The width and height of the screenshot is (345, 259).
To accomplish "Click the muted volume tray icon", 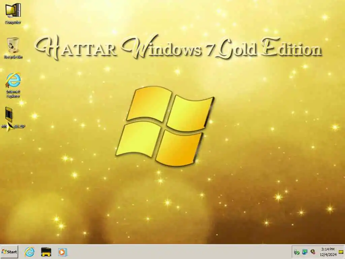I will point(313,252).
